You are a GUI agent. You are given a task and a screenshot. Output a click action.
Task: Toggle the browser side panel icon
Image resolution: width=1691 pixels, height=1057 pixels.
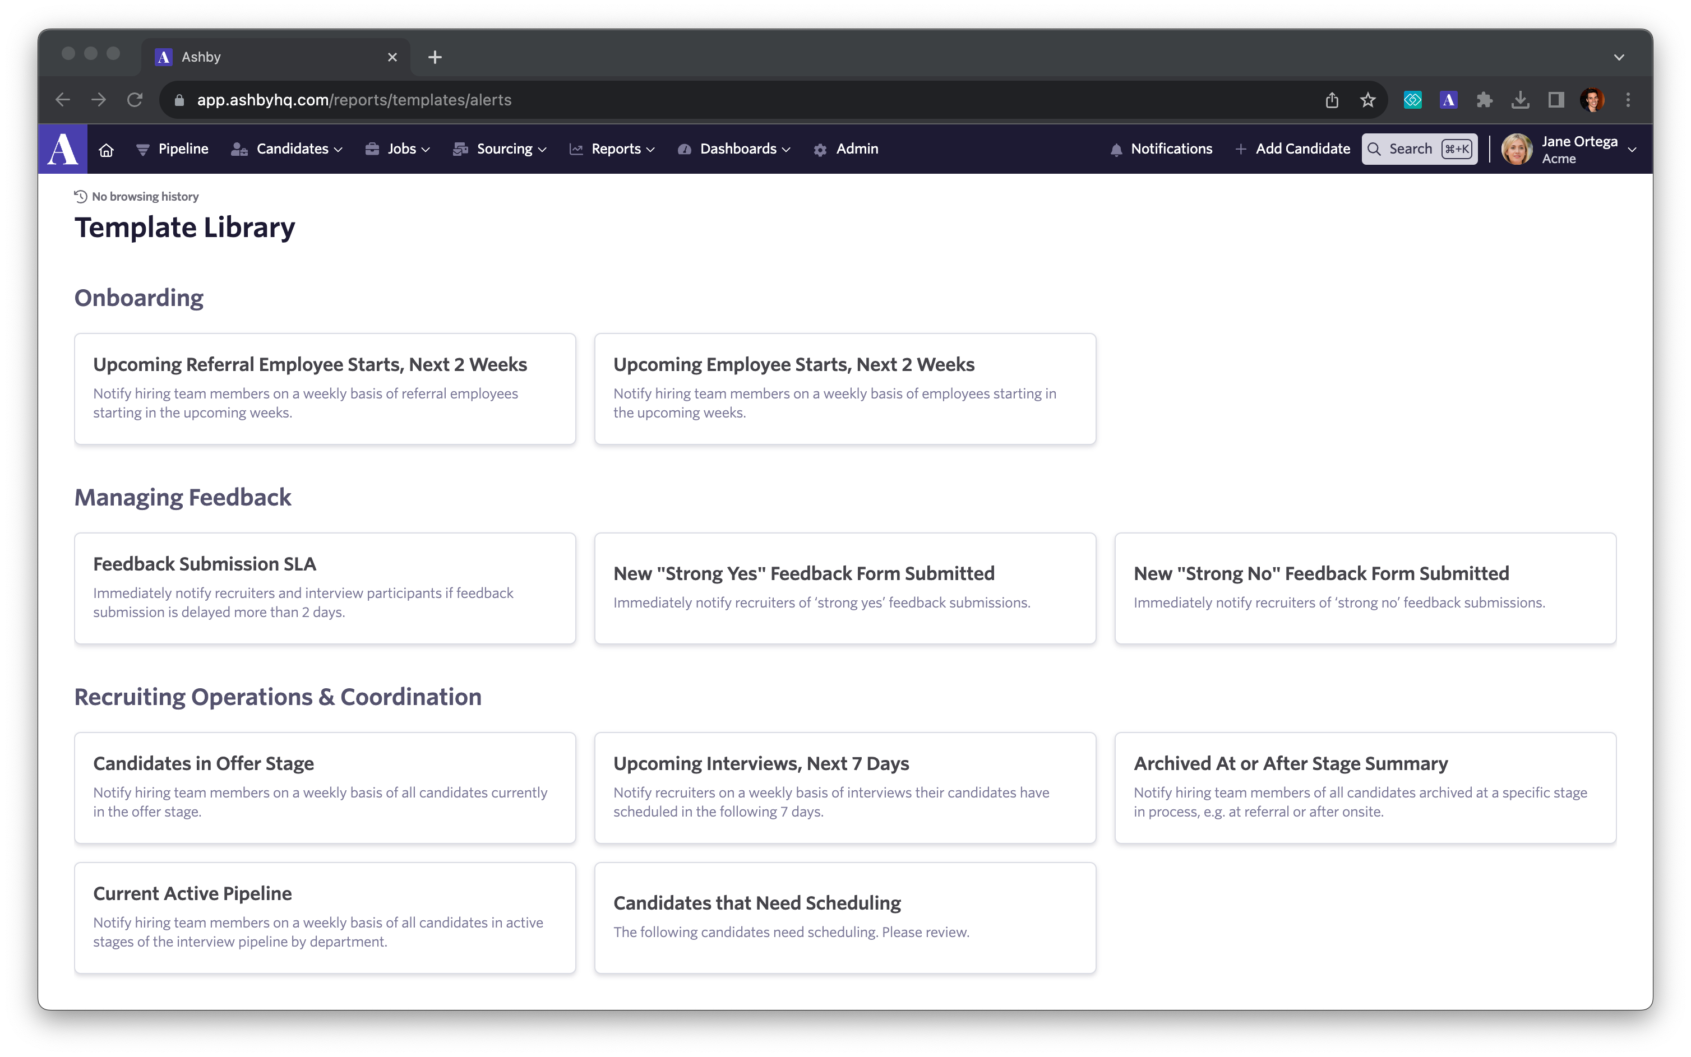coord(1556,100)
